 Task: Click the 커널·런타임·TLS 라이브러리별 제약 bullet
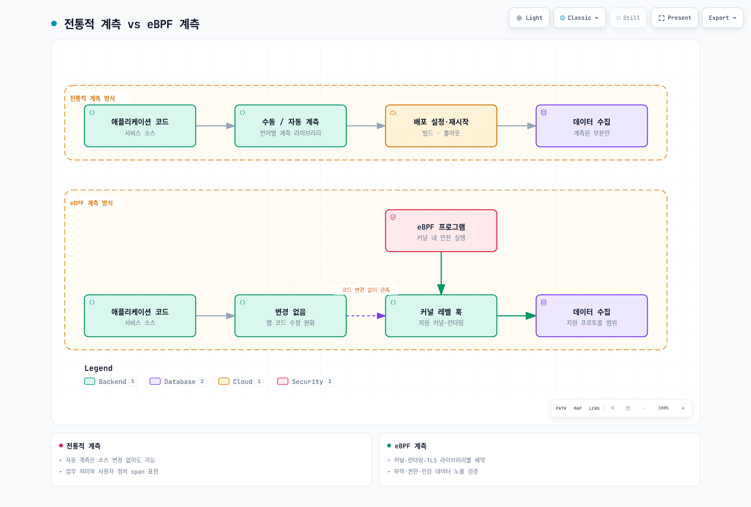439,460
